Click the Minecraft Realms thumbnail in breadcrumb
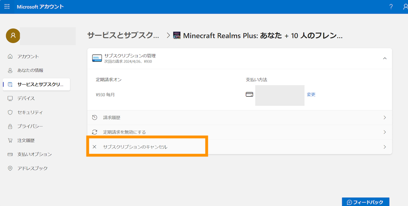408x206 pixels. (177, 35)
